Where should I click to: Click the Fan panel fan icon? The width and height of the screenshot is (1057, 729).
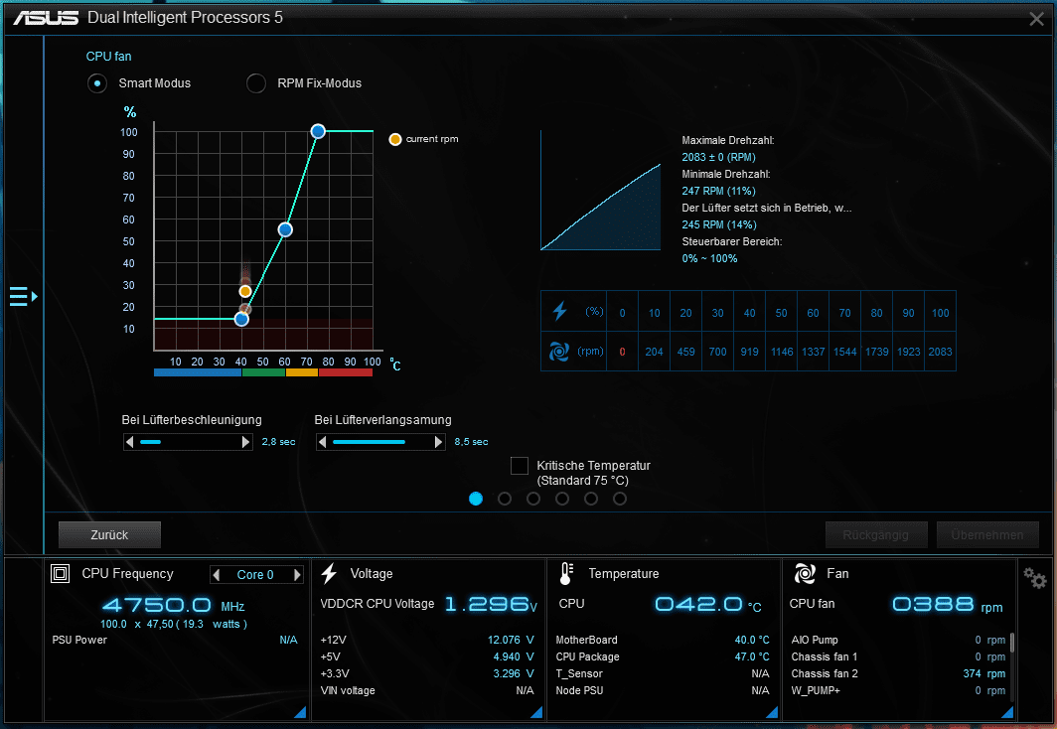pyautogui.click(x=805, y=573)
